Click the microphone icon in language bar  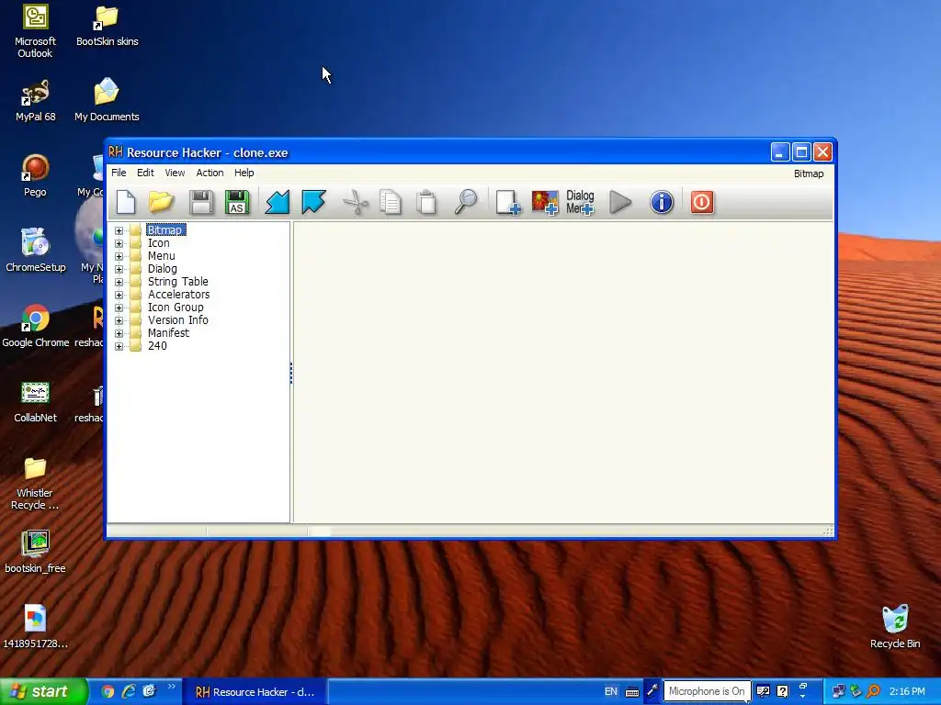tap(652, 691)
